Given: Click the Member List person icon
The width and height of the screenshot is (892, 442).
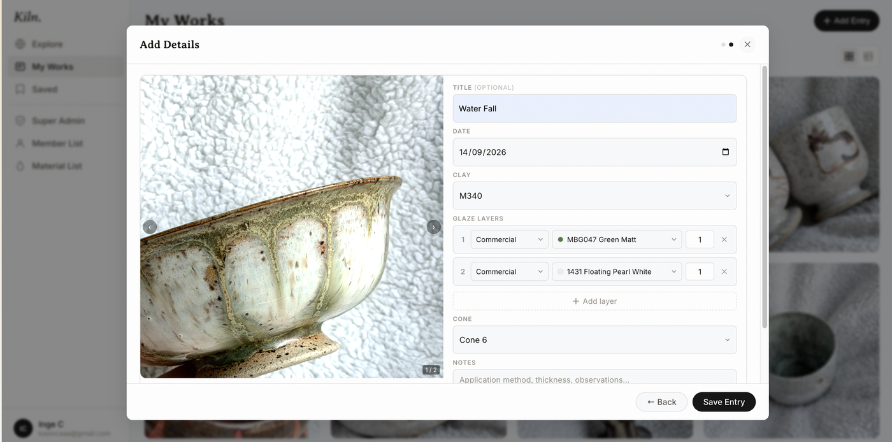Looking at the screenshot, I should (x=20, y=143).
